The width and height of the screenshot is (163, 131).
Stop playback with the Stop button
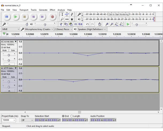point(25,17)
